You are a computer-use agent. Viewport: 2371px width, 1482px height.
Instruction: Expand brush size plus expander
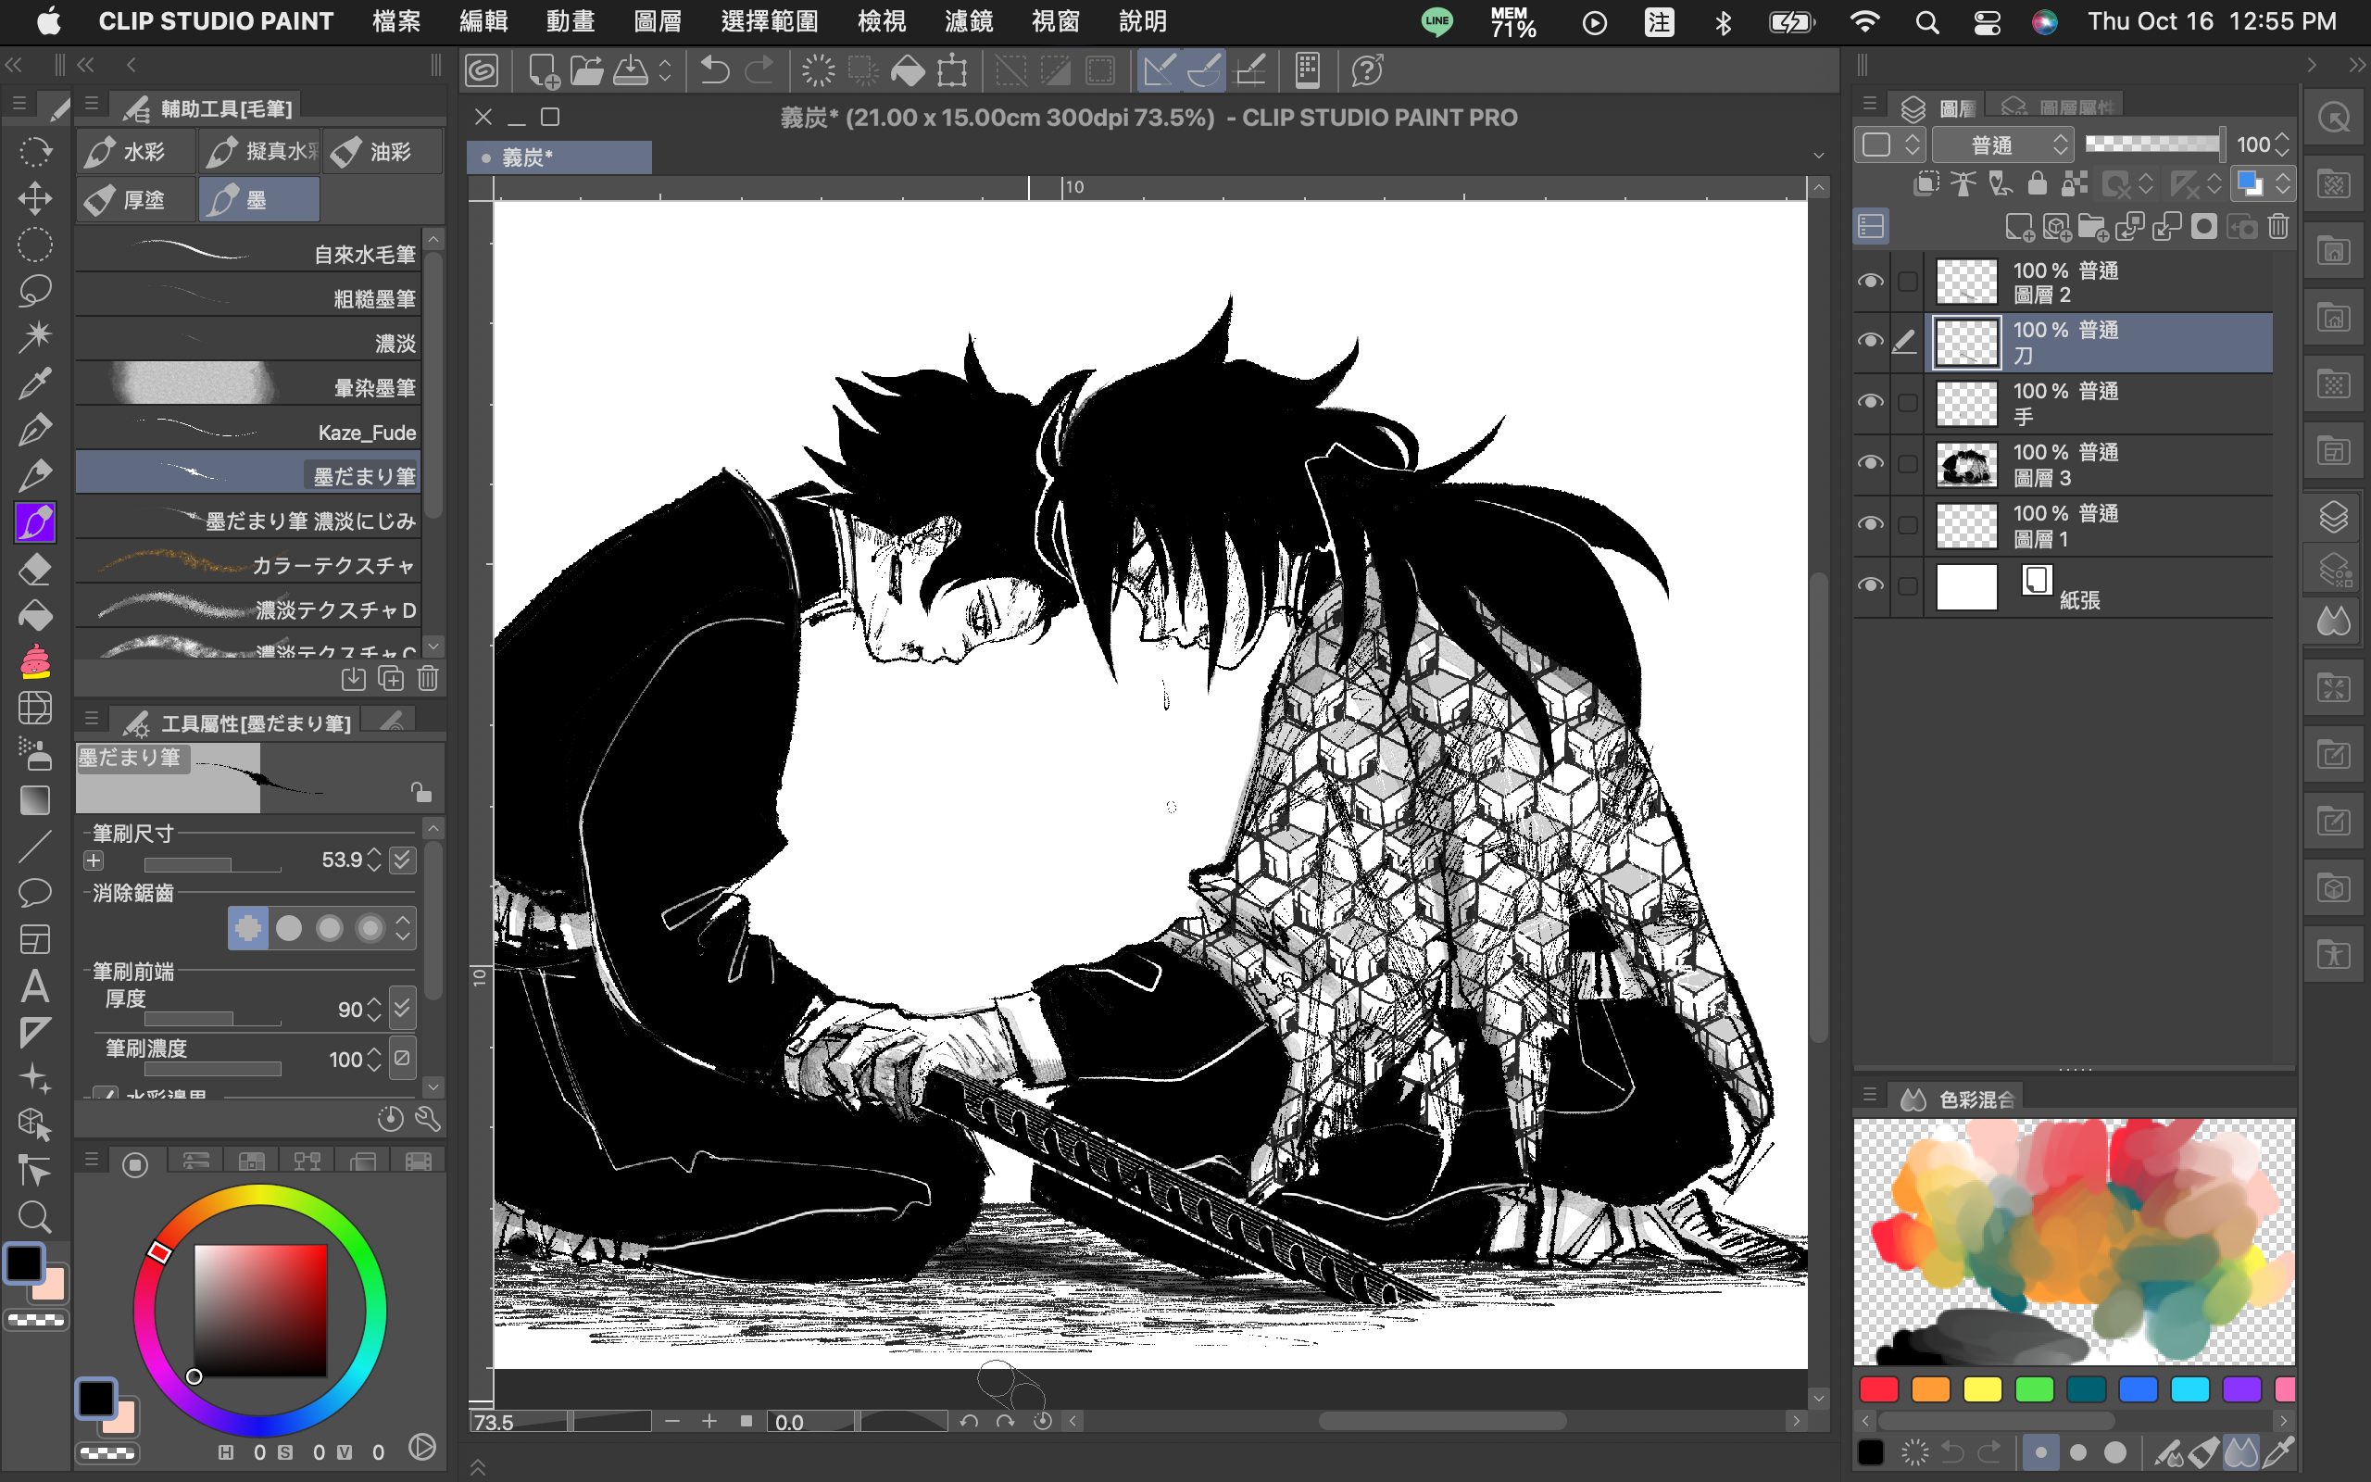(x=93, y=860)
